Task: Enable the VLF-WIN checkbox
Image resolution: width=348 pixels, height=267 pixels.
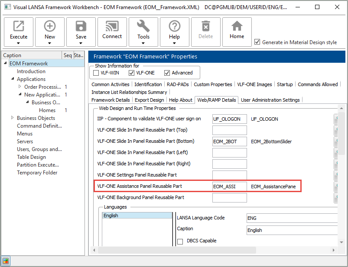Action: pos(96,73)
